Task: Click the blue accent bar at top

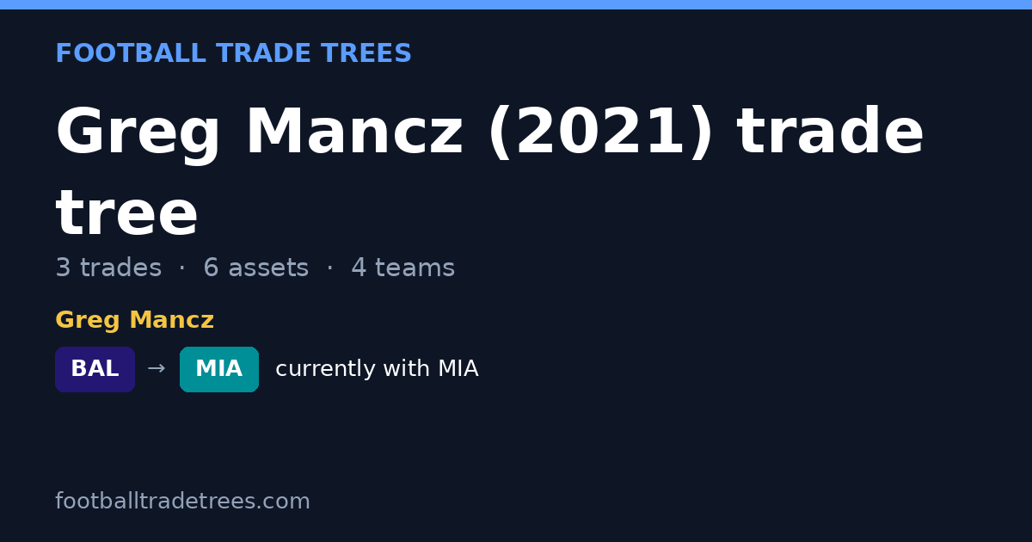Action: click(x=516, y=4)
